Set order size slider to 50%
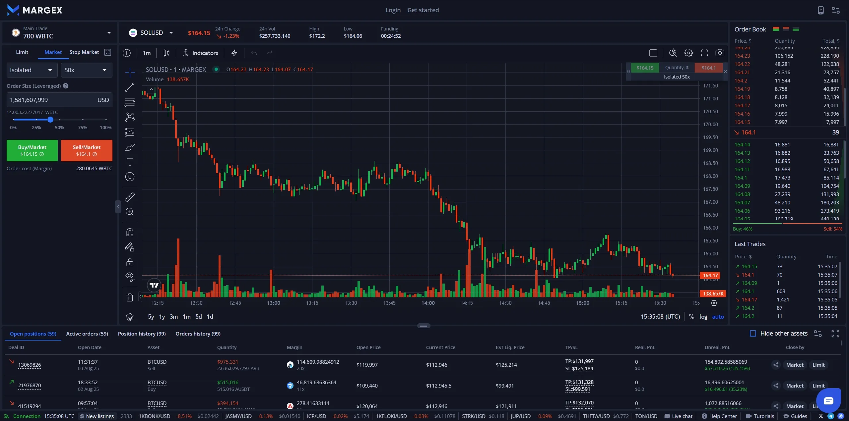 [60, 120]
